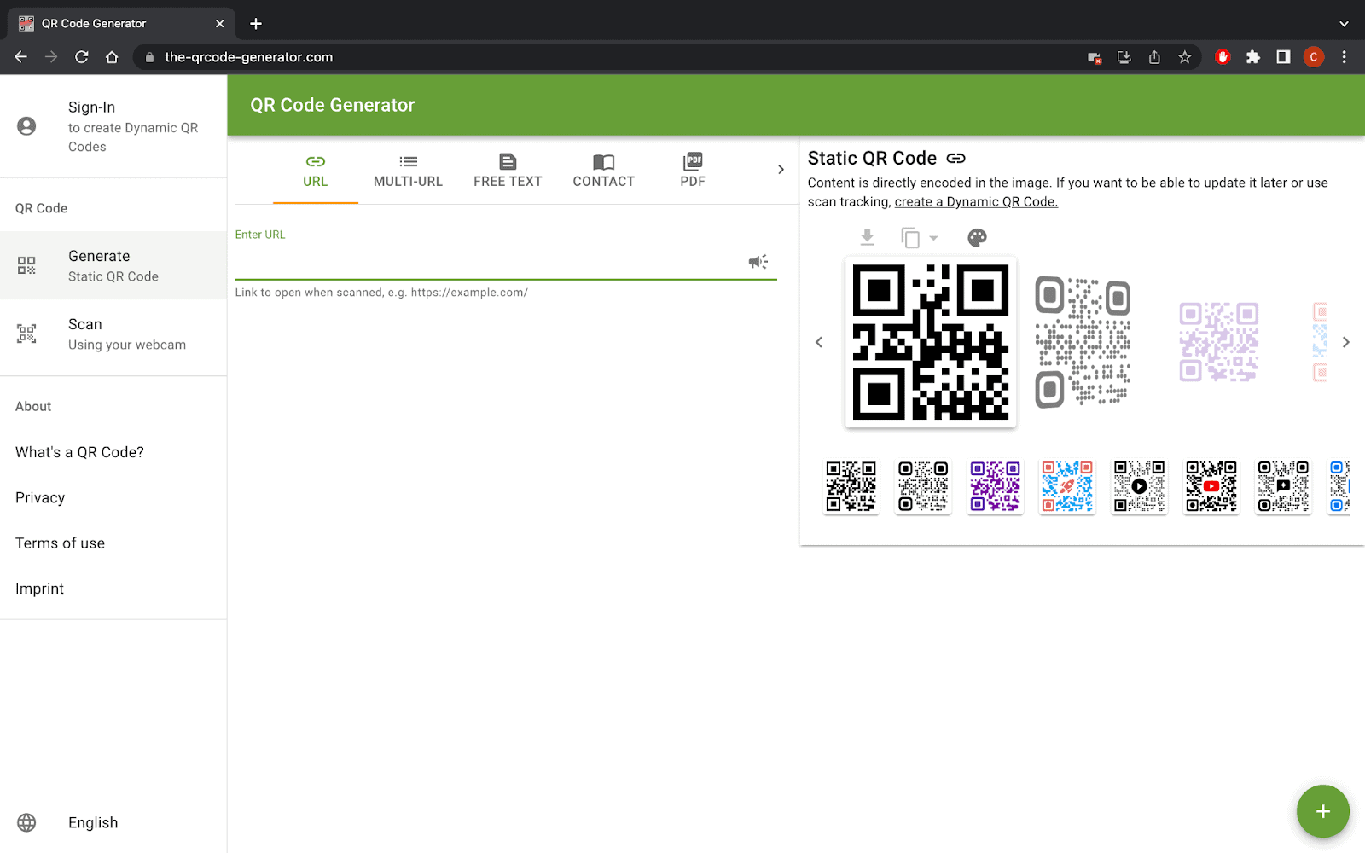Click Sign-In to create Dynamic QR Codes

[113, 126]
